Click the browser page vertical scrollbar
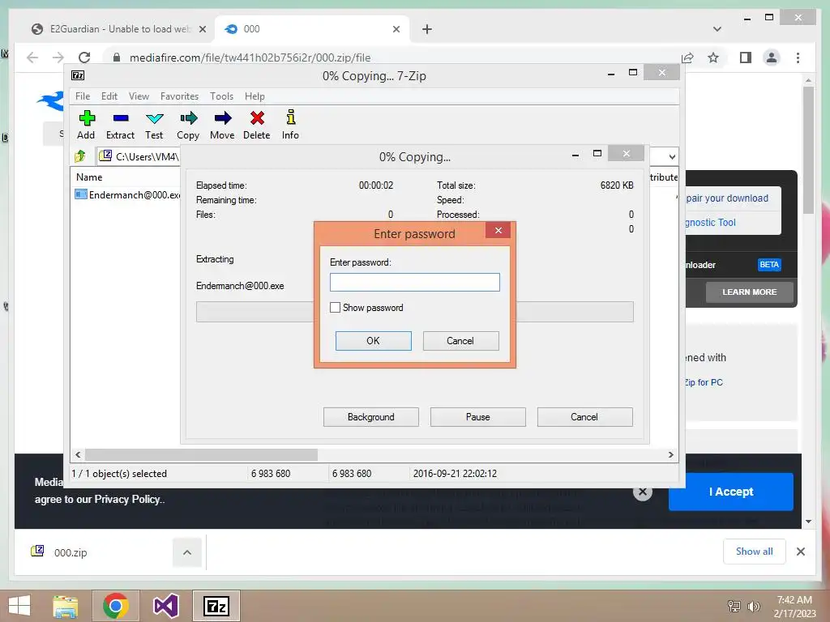This screenshot has height=622, width=830. pos(808,150)
